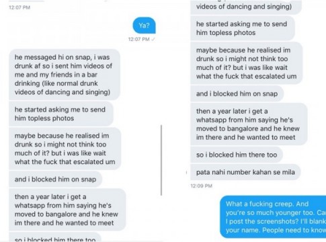Click 'pata nahi number kahan se mila' message

245,172
